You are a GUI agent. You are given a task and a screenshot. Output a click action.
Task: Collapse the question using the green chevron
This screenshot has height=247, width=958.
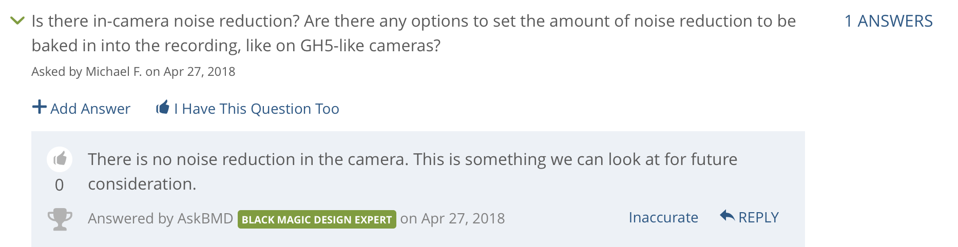click(17, 20)
